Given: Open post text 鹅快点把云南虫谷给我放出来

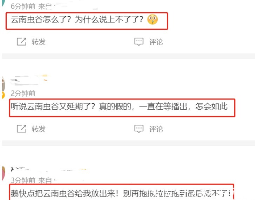Looking at the screenshot, I should point(121,193).
